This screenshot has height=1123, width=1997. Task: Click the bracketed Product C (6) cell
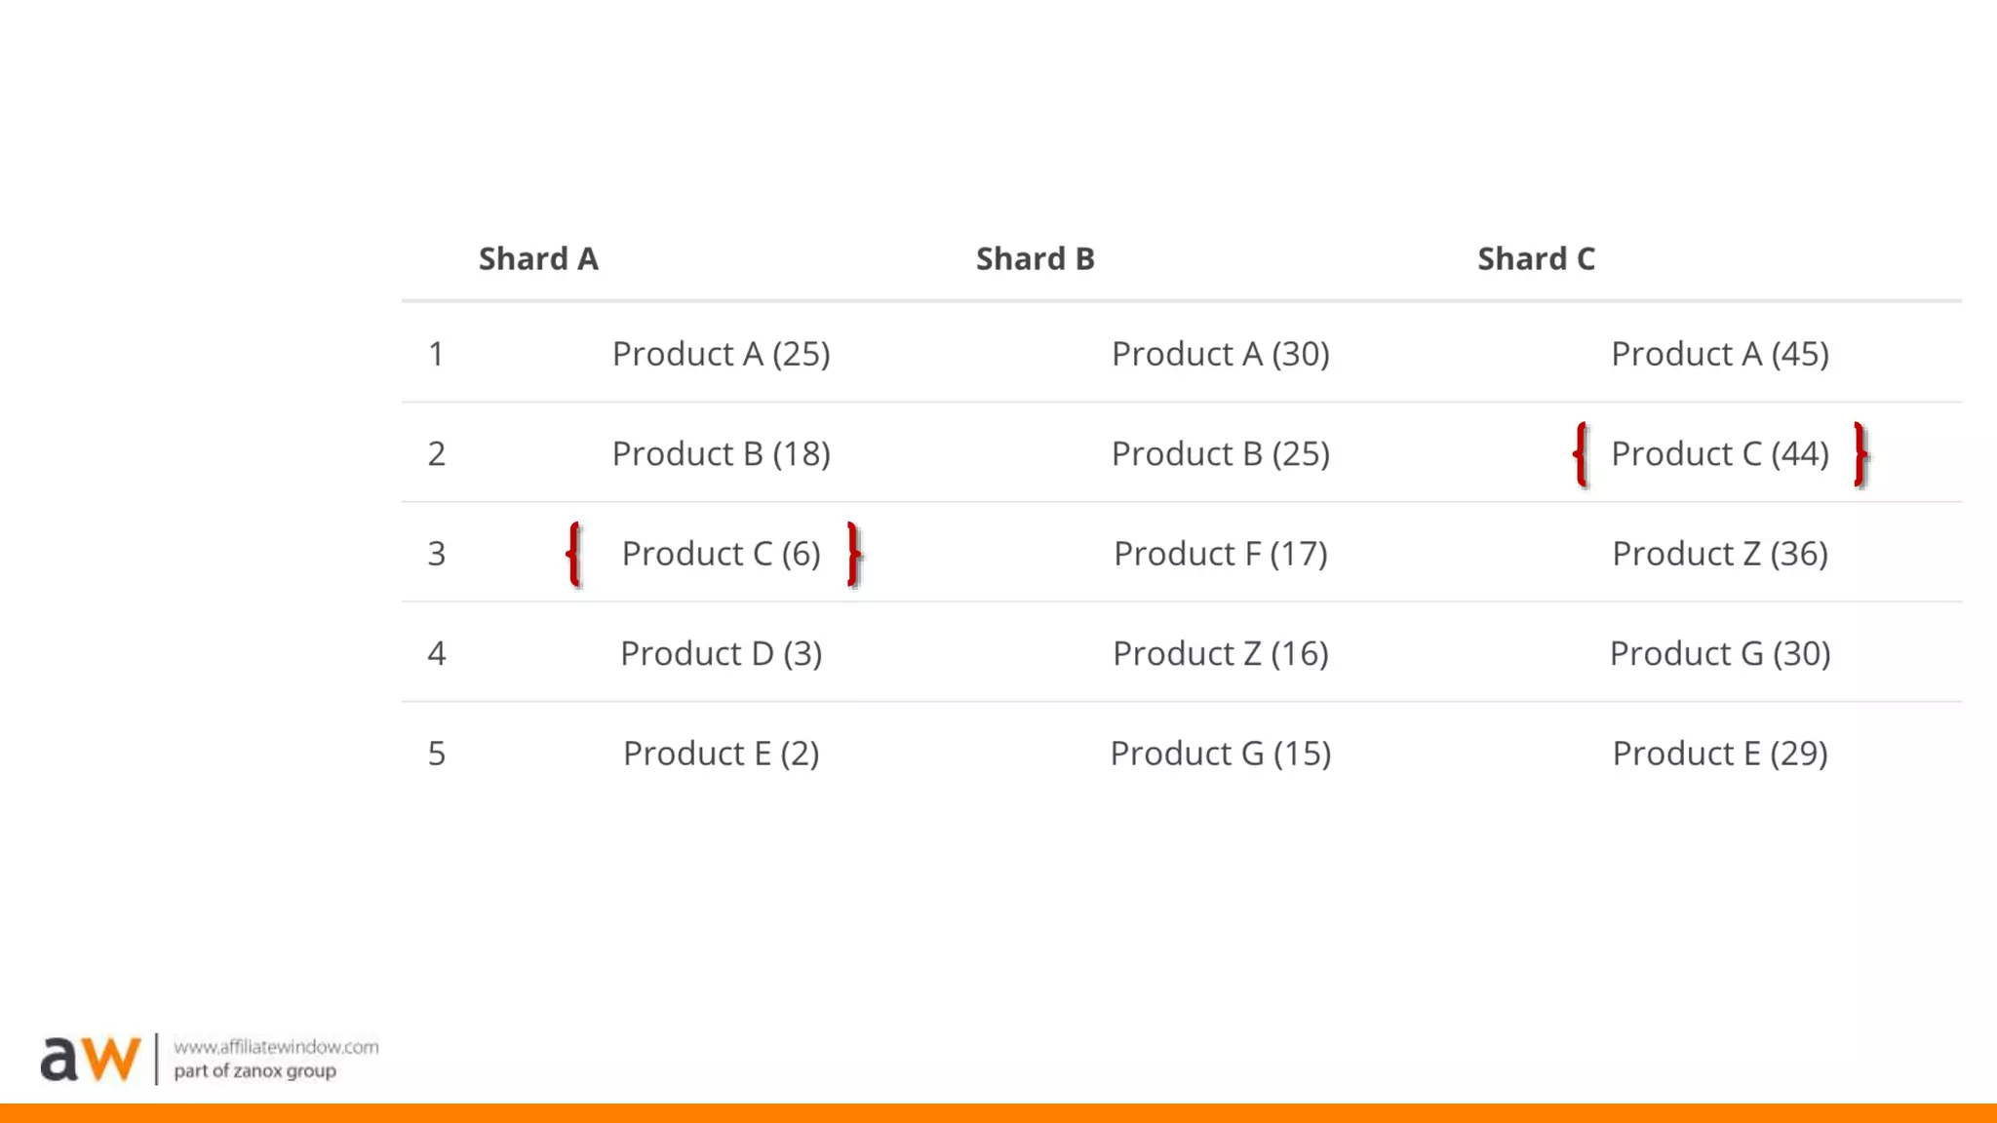(x=721, y=554)
